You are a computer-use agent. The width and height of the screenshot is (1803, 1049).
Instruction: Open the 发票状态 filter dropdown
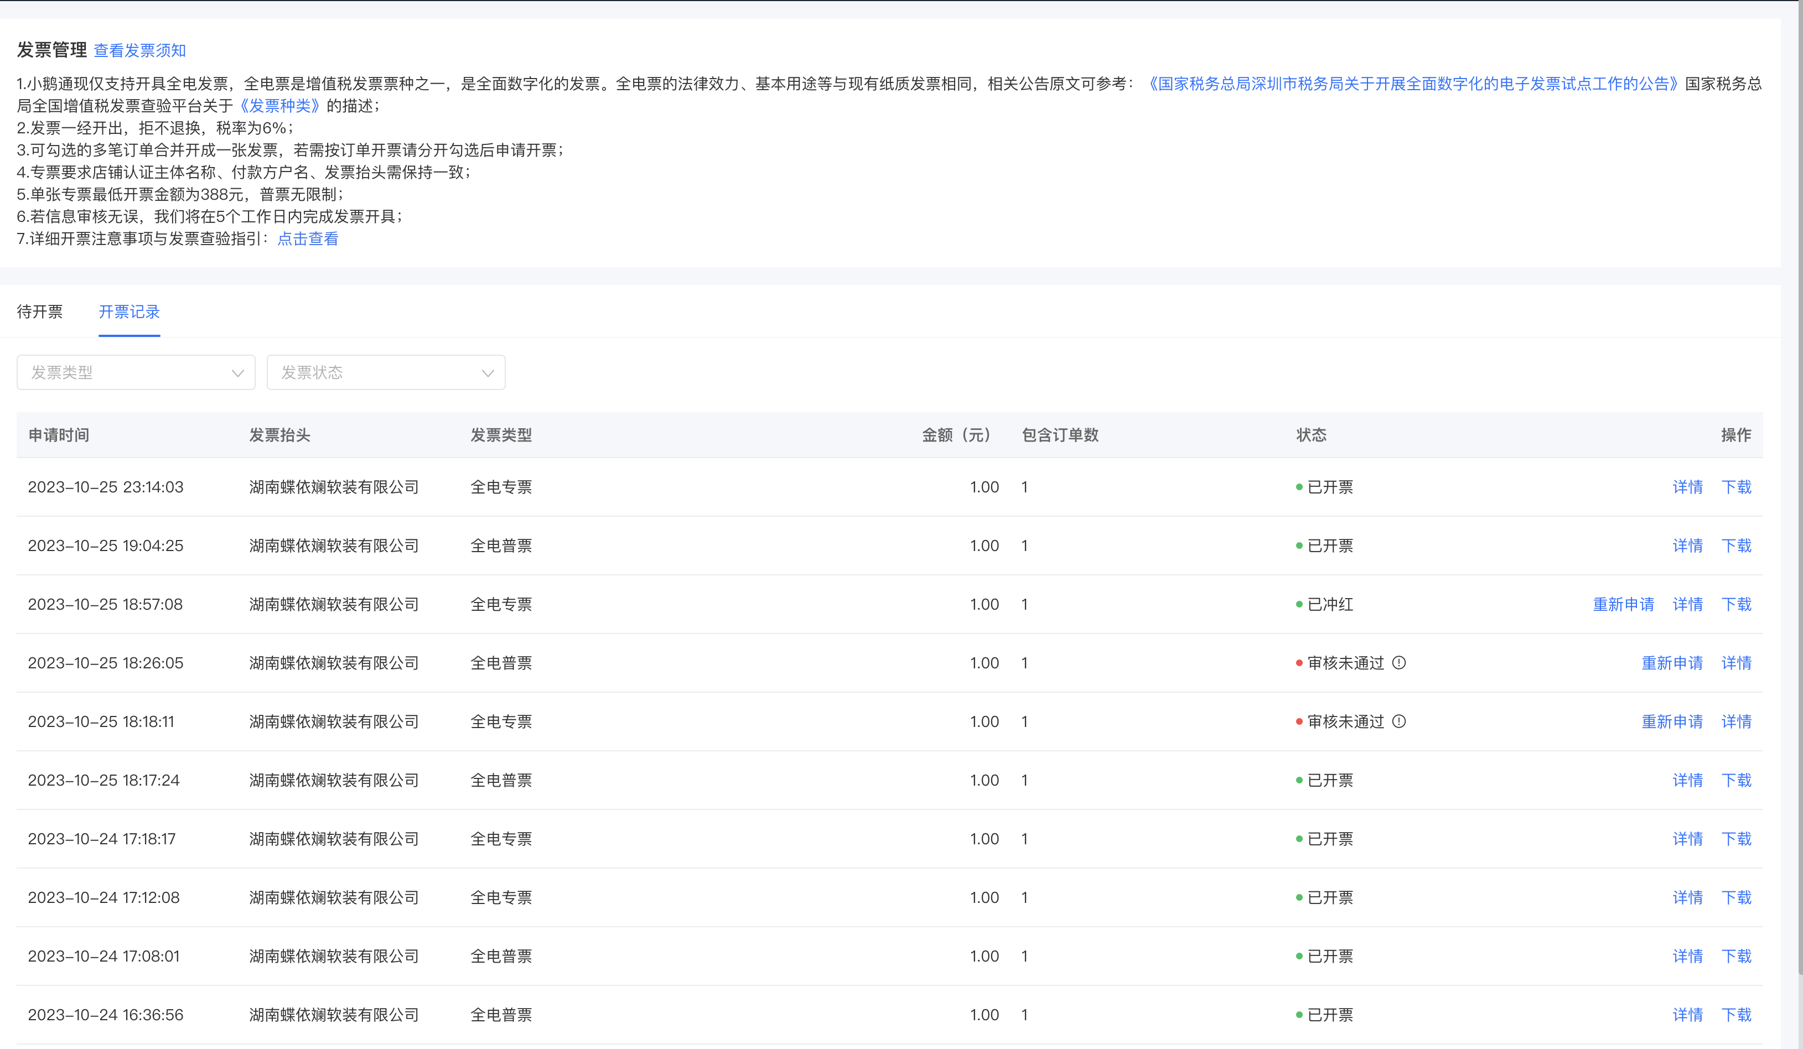point(386,372)
